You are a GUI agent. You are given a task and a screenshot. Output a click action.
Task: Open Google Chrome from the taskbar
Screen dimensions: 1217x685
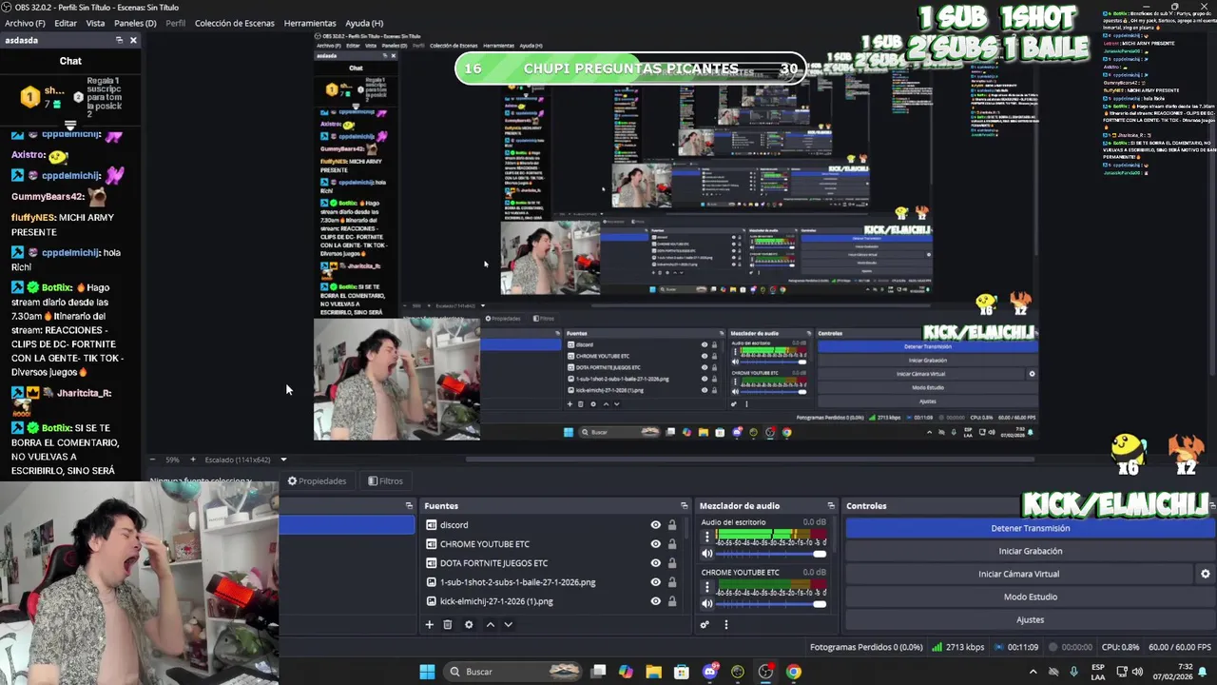click(793, 672)
